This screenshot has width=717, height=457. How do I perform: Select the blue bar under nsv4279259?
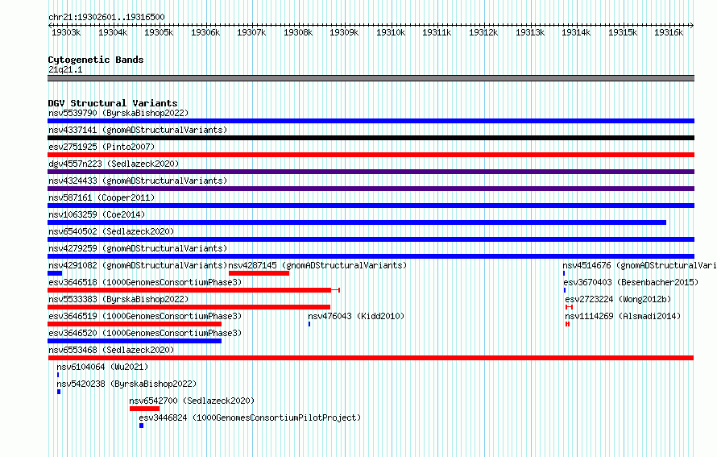pyautogui.click(x=371, y=256)
